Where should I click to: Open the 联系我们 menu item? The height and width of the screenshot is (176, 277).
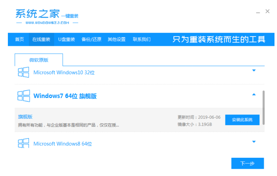142,39
